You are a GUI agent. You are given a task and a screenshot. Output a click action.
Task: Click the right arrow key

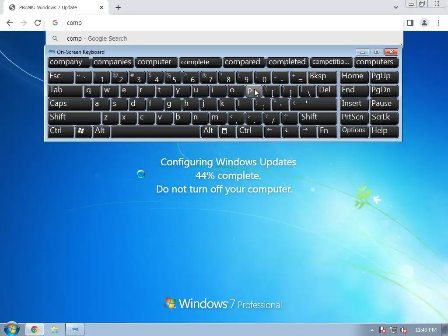coord(308,132)
